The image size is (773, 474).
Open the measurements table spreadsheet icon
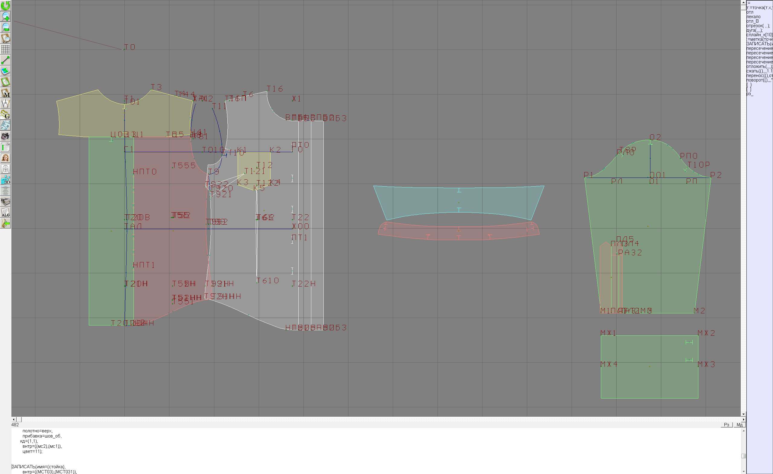click(x=5, y=147)
